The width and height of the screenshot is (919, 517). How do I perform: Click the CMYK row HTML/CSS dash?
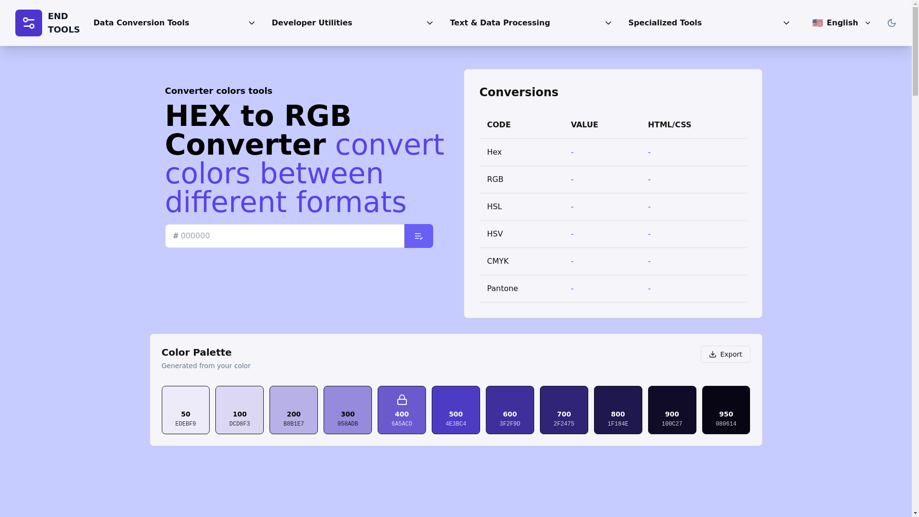(x=649, y=261)
